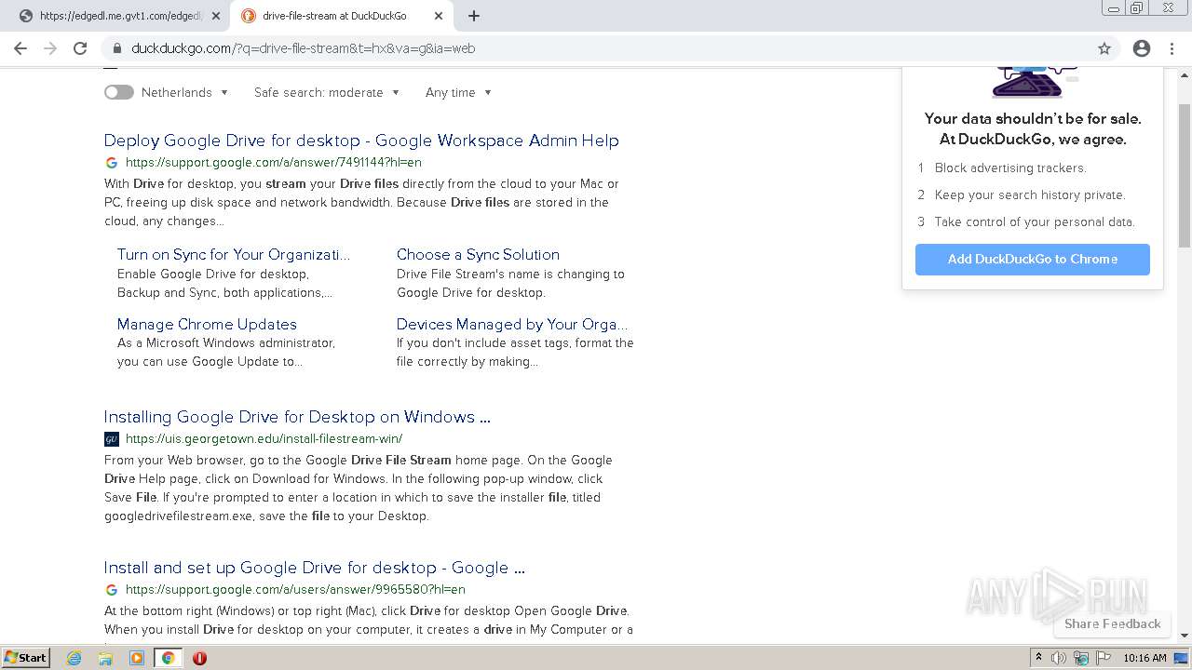Open Safe search: moderate dropdown
The width and height of the screenshot is (1192, 670).
pos(327,92)
